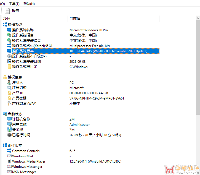Image resolution: width=200 pixels, height=175 pixels.
Task: Click the icon beside Windows Messenger
Action: click(x=9, y=166)
